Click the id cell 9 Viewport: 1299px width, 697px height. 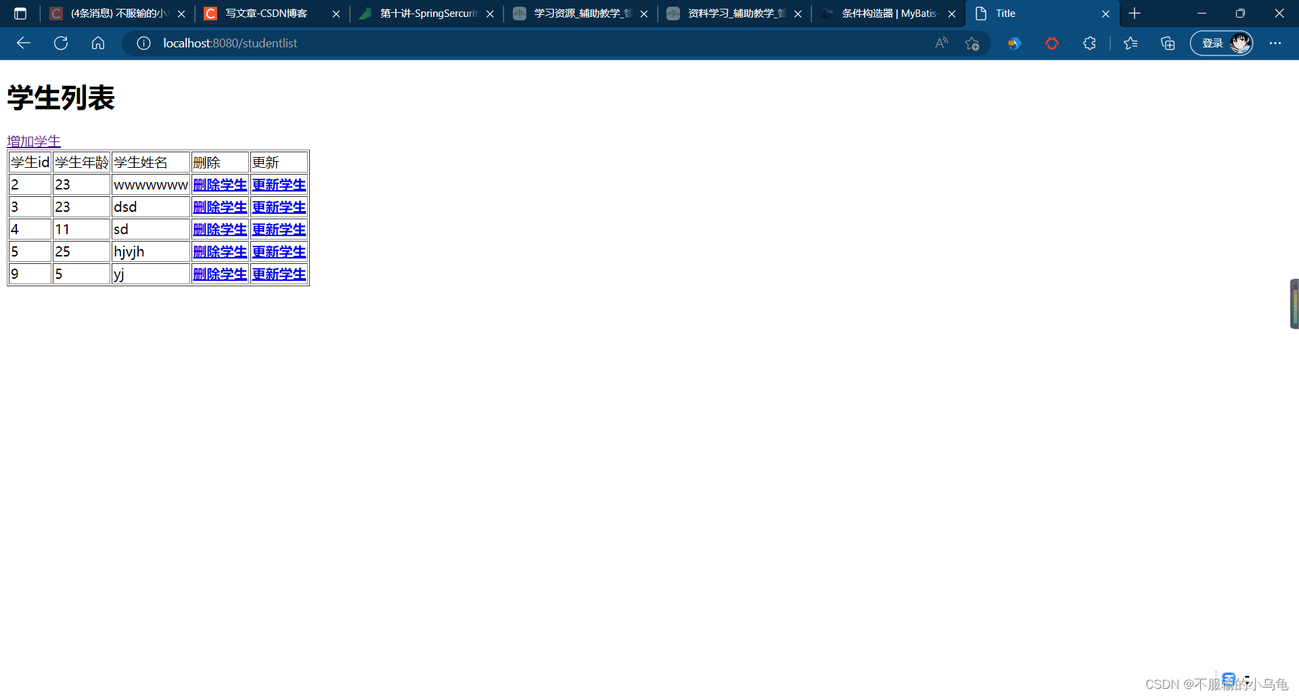pyautogui.click(x=30, y=274)
